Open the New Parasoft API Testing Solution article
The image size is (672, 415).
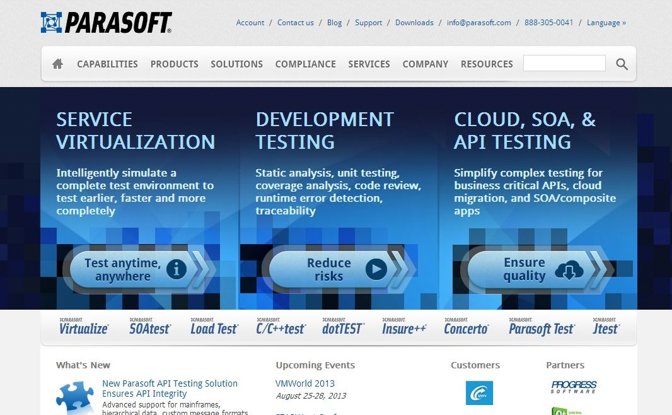pyautogui.click(x=170, y=387)
